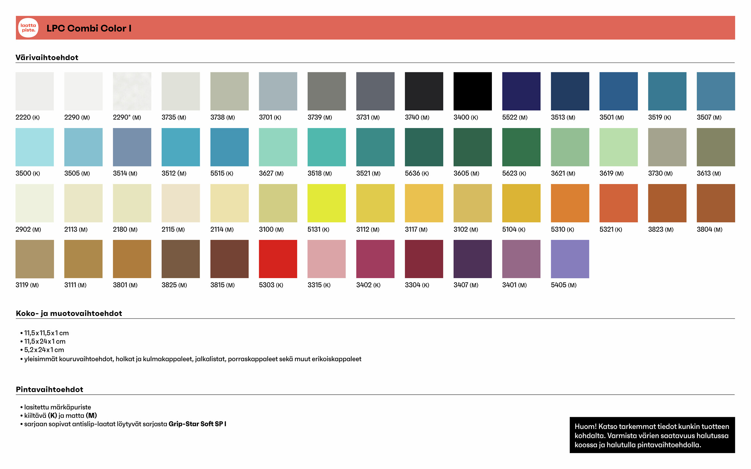This screenshot has height=469, width=751.
Task: Click the Värivaihtoehdot section heading
Action: pos(47,58)
